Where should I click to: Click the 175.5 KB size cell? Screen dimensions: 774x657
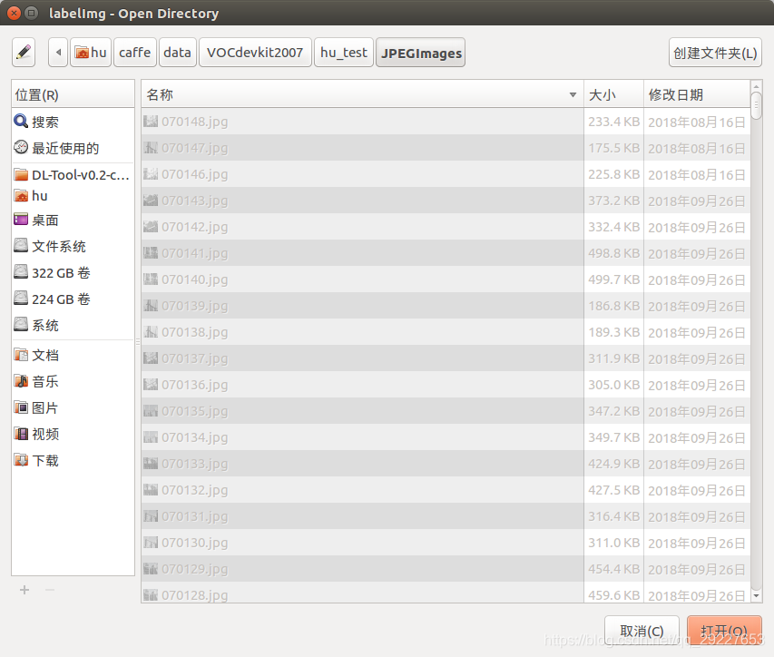click(x=613, y=148)
